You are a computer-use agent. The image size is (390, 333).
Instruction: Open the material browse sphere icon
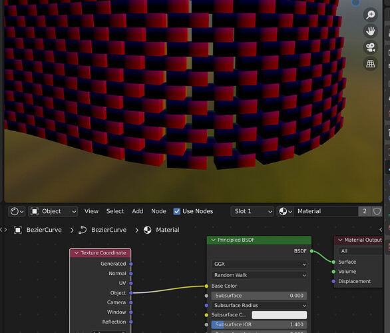(x=285, y=211)
